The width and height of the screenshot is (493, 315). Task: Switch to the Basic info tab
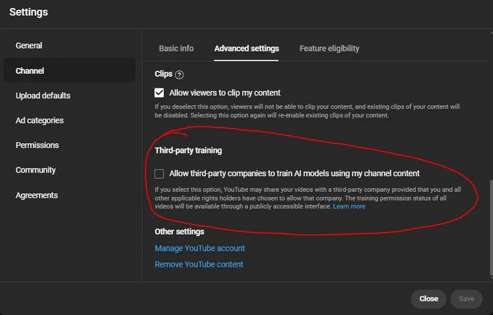coord(176,49)
